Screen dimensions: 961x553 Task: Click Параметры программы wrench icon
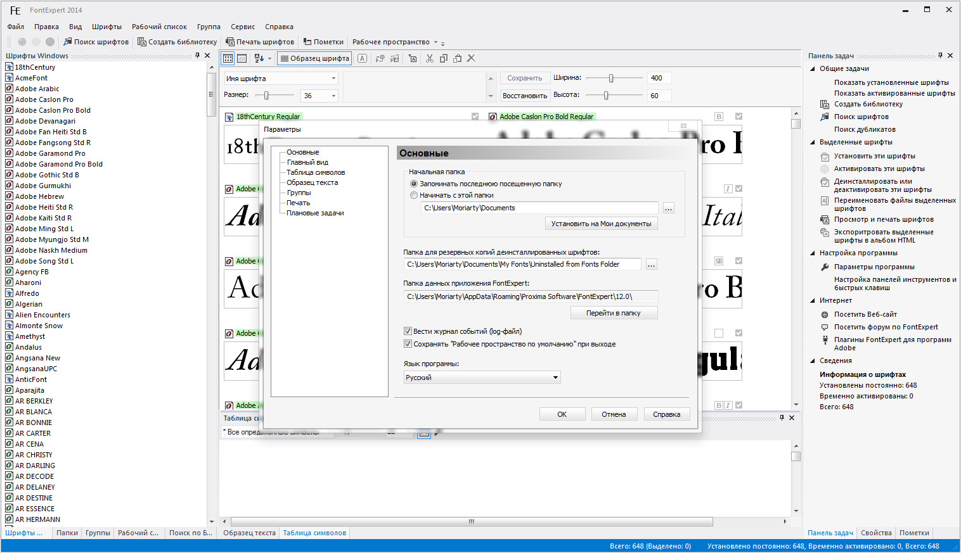825,267
